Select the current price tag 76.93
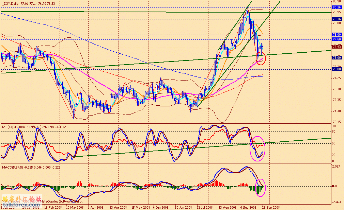Image resolution: width=344 pixels, height=210 pixels. 337,47
